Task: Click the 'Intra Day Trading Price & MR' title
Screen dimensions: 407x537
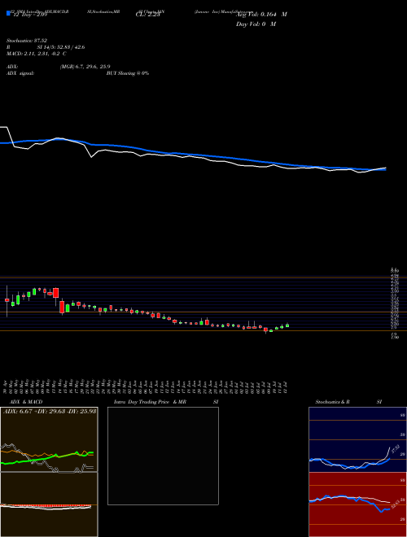Action: pos(151,402)
